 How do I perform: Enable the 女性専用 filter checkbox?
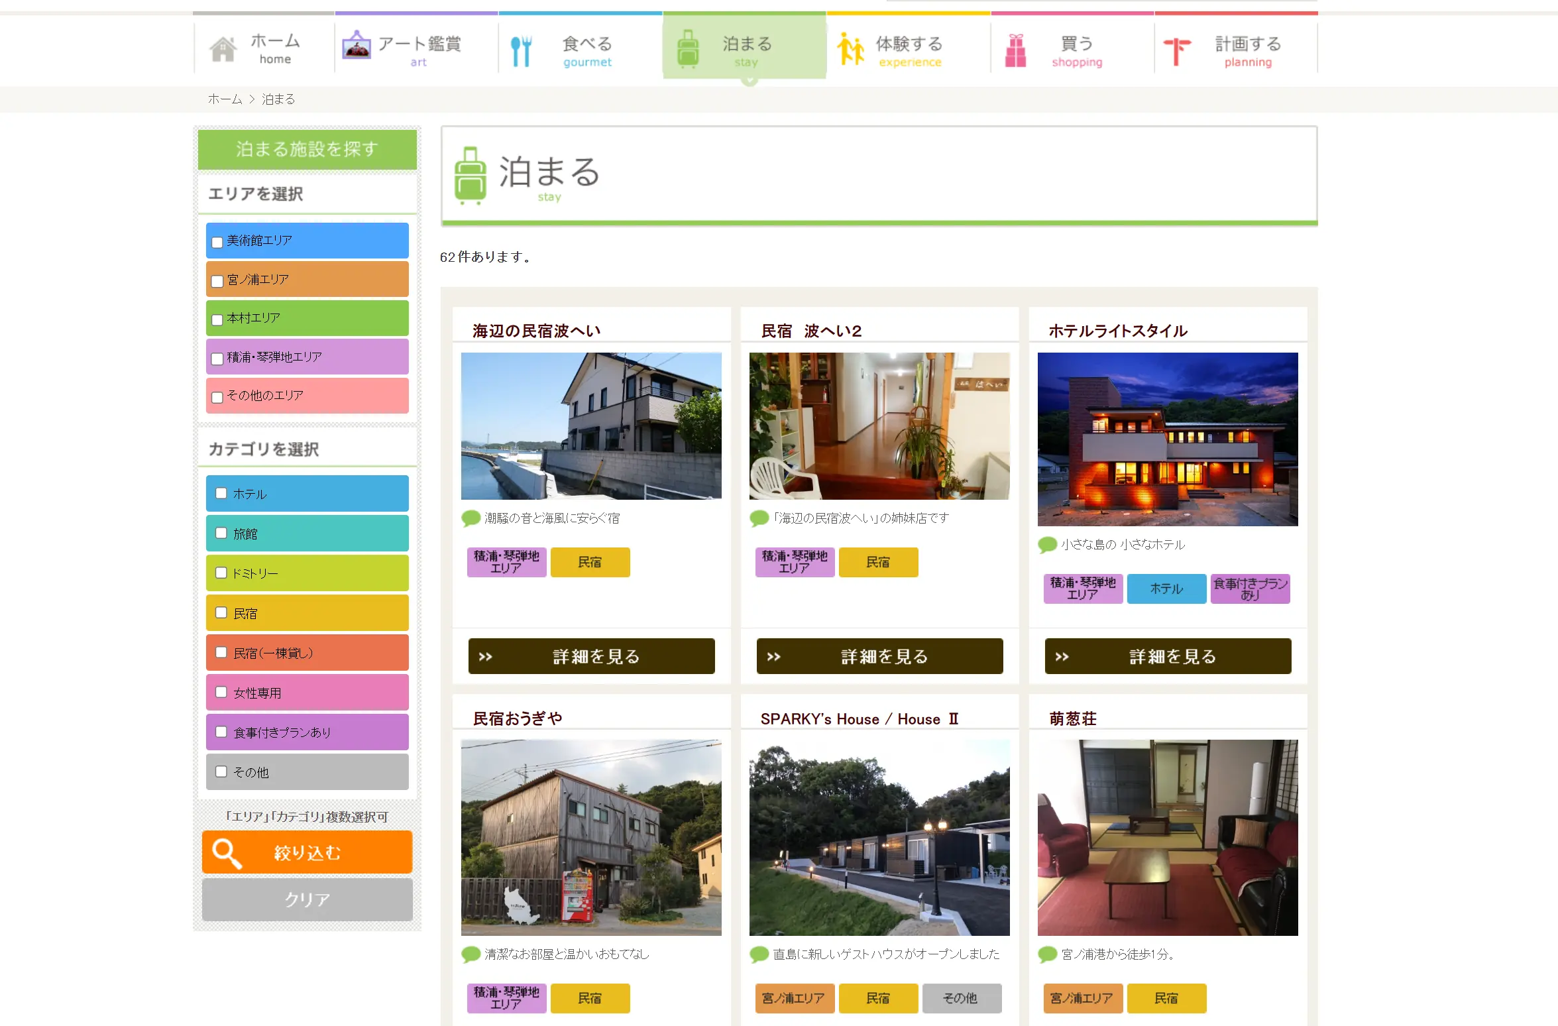pos(221,692)
